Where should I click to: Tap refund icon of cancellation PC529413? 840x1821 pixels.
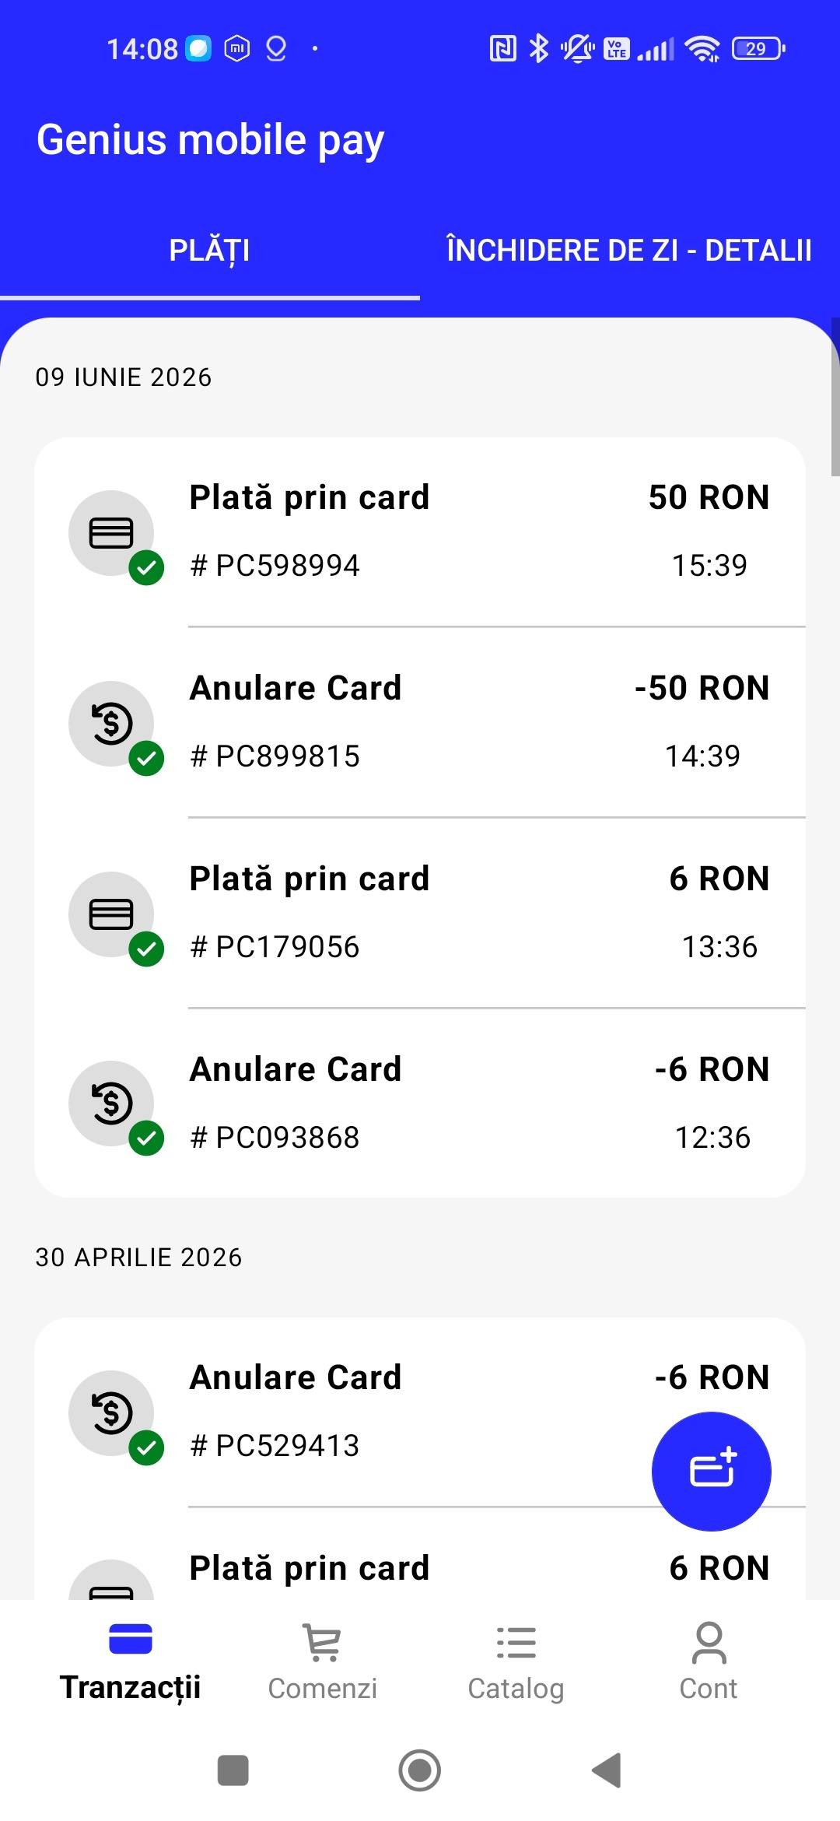pos(111,1413)
